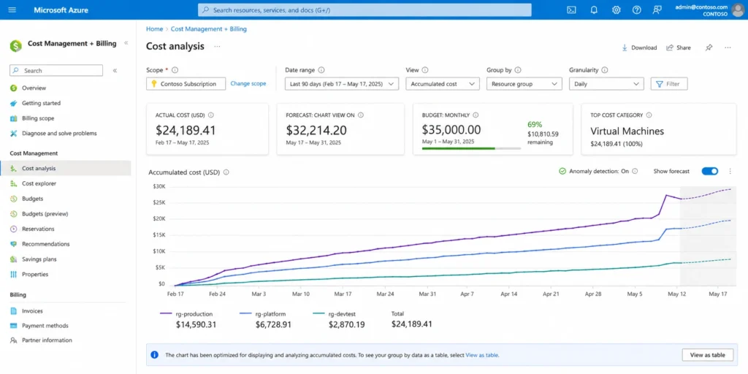Viewport: 748px width, 374px height.
Task: Open the help question mark icon
Action: tap(636, 10)
